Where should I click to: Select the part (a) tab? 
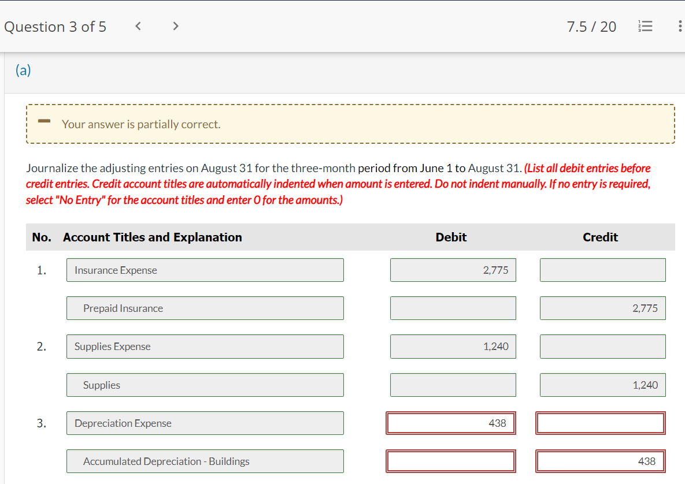click(24, 70)
